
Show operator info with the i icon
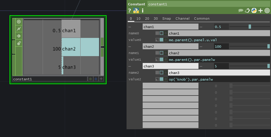[x=143, y=10]
